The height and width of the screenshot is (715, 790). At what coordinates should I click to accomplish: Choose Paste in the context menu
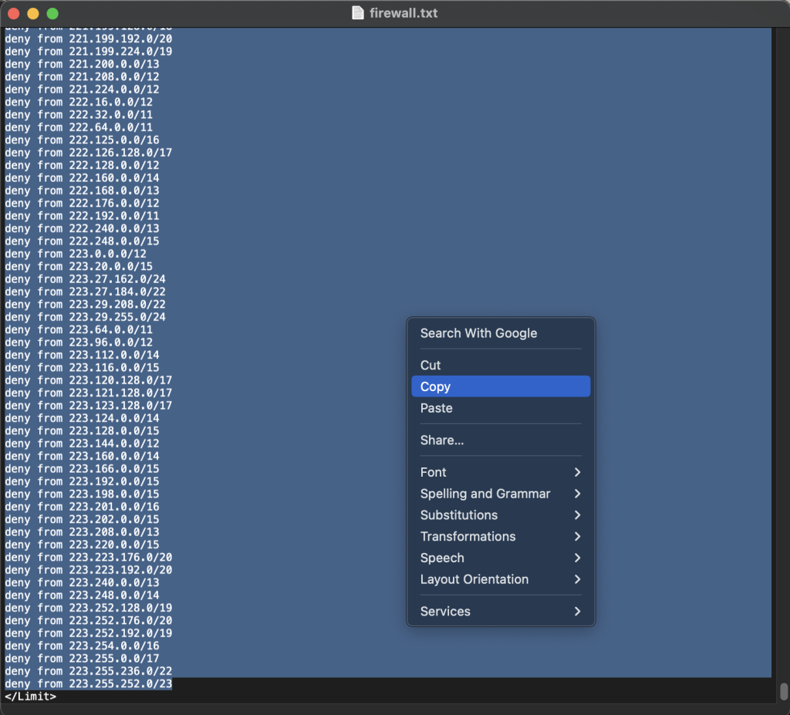pyautogui.click(x=436, y=408)
